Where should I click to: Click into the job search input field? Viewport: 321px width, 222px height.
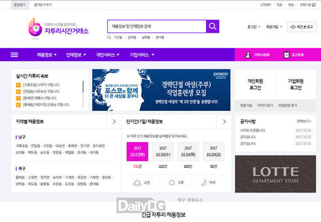click(157, 27)
